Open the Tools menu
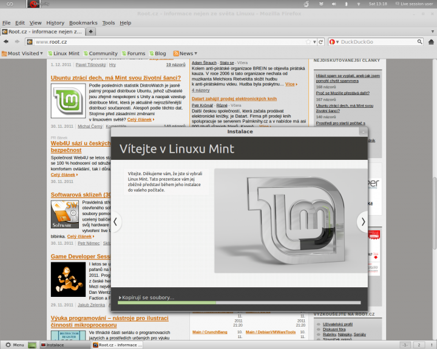This screenshot has height=349, width=437. tap(109, 23)
